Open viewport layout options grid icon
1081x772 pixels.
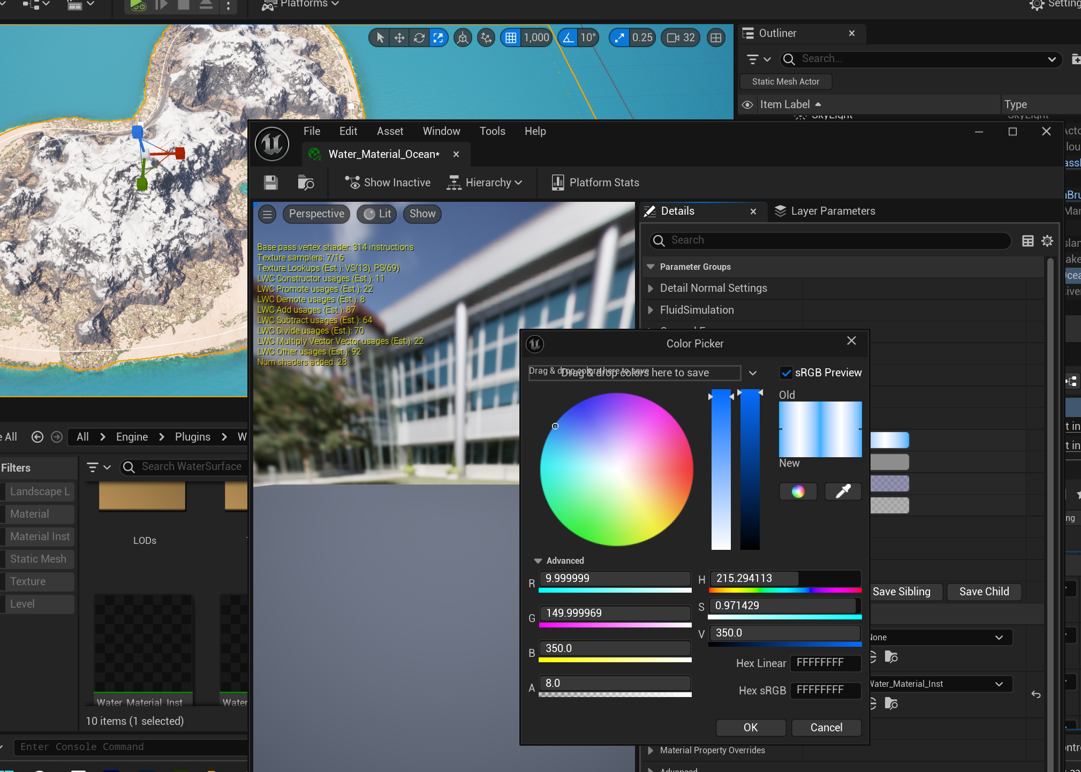pyautogui.click(x=716, y=37)
